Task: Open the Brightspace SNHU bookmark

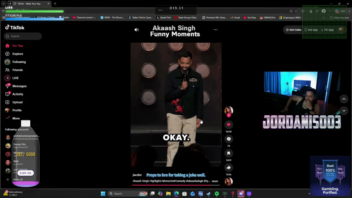Action: pos(290,18)
